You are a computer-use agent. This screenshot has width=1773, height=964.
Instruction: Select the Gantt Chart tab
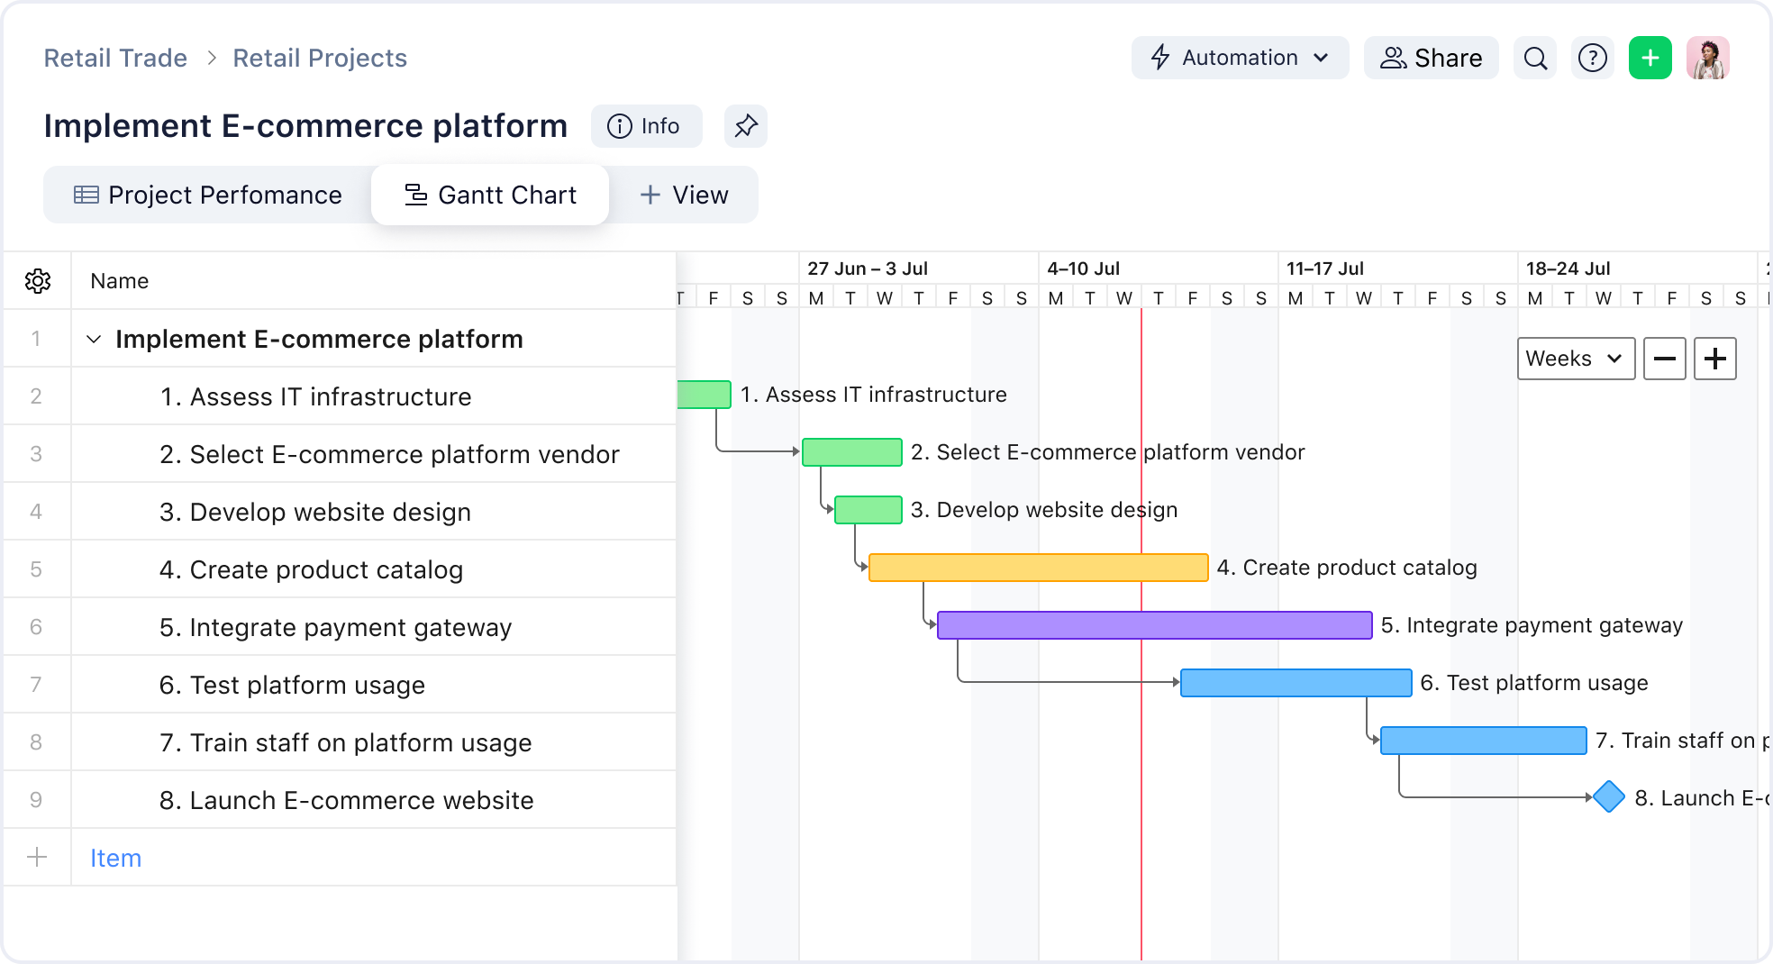click(490, 195)
